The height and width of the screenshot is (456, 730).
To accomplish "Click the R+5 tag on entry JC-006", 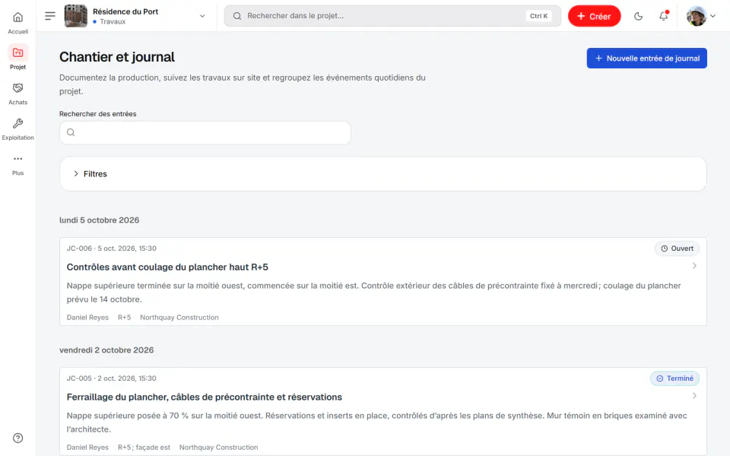I will tap(124, 318).
